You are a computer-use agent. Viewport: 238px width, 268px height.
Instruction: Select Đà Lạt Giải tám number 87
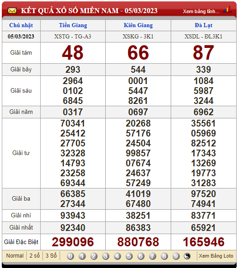(204, 52)
